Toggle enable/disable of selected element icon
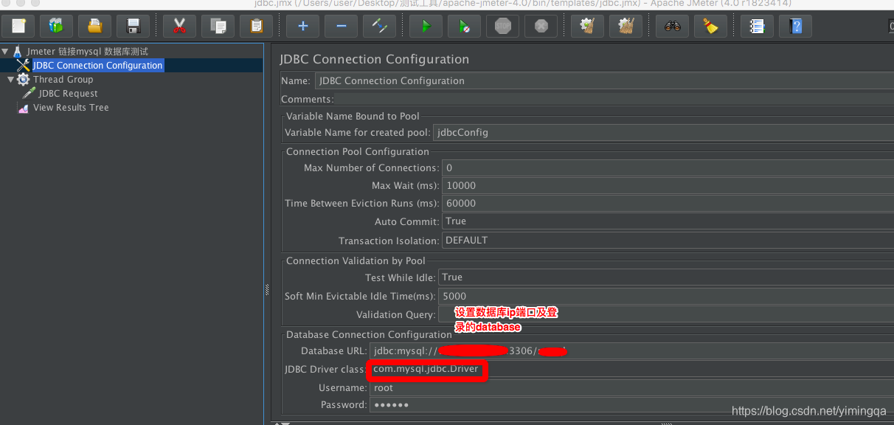The height and width of the screenshot is (425, 894). pos(379,26)
